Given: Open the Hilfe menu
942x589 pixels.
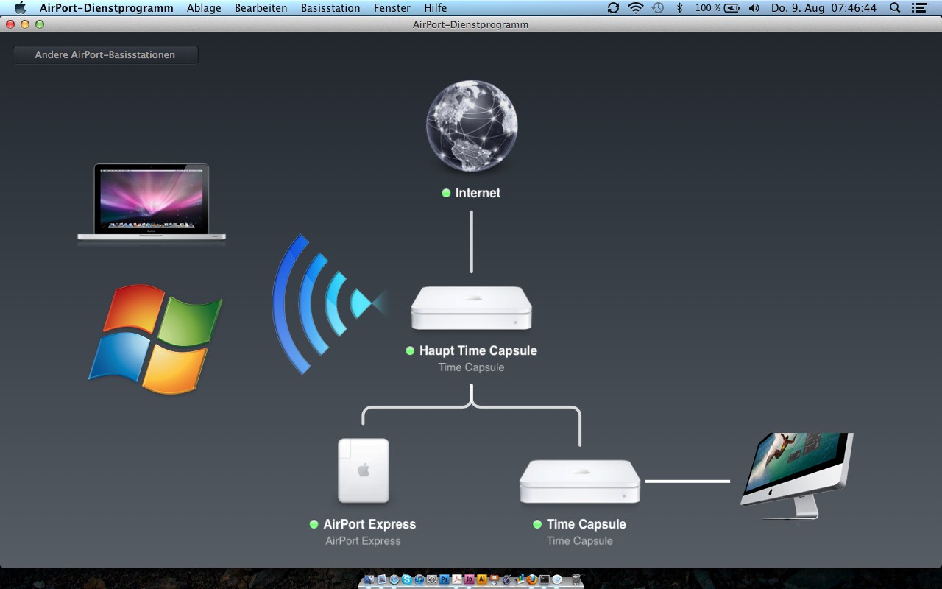Looking at the screenshot, I should click(x=436, y=8).
